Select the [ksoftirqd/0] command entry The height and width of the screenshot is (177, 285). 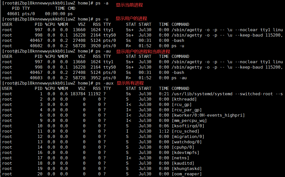(x=188, y=126)
